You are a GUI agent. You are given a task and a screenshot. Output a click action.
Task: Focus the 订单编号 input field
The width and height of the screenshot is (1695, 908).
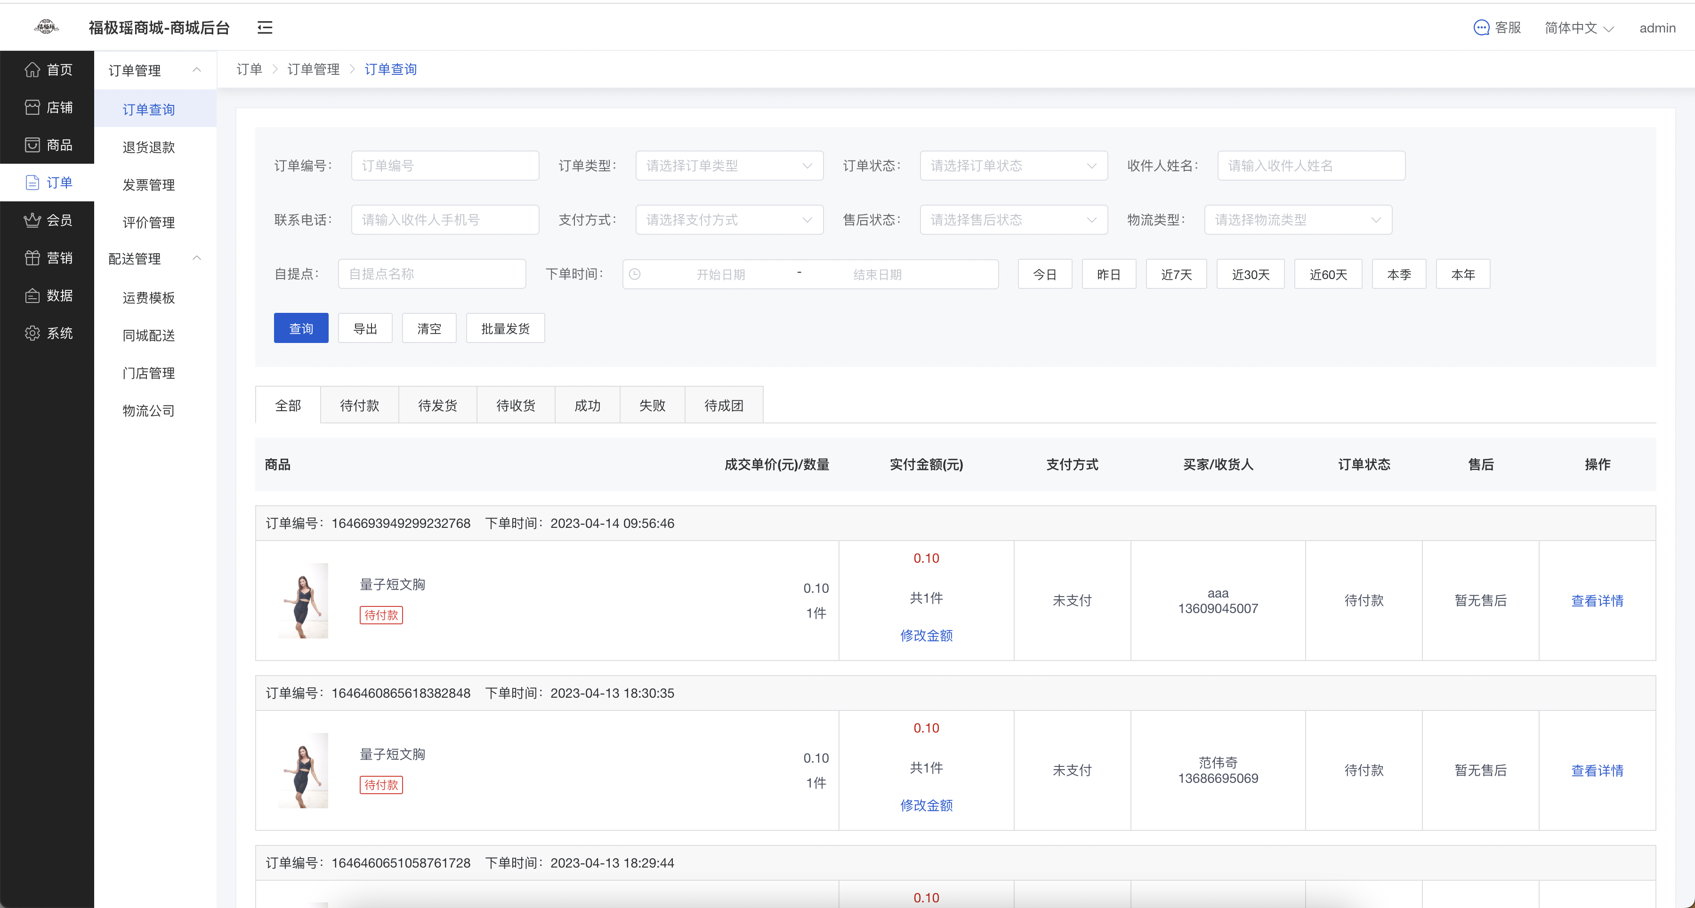coord(445,166)
